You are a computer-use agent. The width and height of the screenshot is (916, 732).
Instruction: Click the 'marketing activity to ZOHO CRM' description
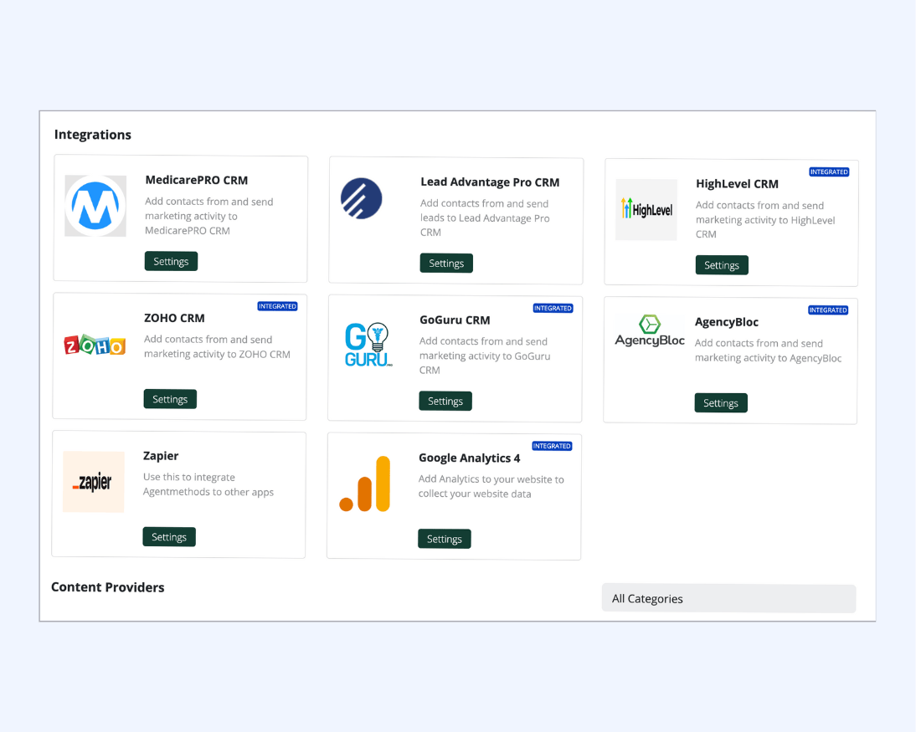click(x=217, y=346)
